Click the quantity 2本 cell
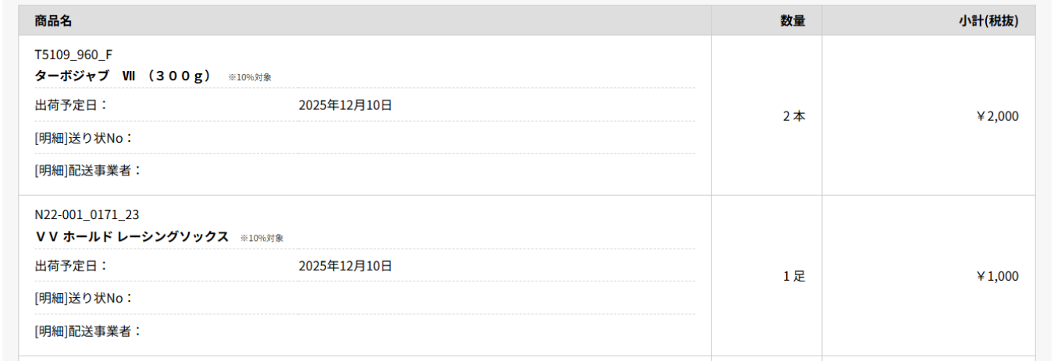This screenshot has width=1054, height=361. (x=794, y=116)
